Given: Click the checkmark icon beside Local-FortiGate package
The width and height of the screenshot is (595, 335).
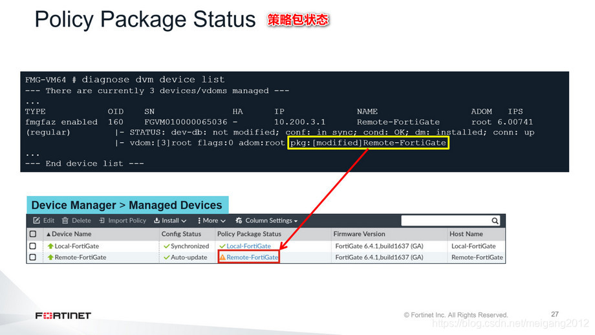Looking at the screenshot, I should point(222,246).
